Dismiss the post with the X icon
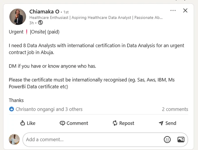Image resolution: width=198 pixels, height=150 pixels. (185, 10)
